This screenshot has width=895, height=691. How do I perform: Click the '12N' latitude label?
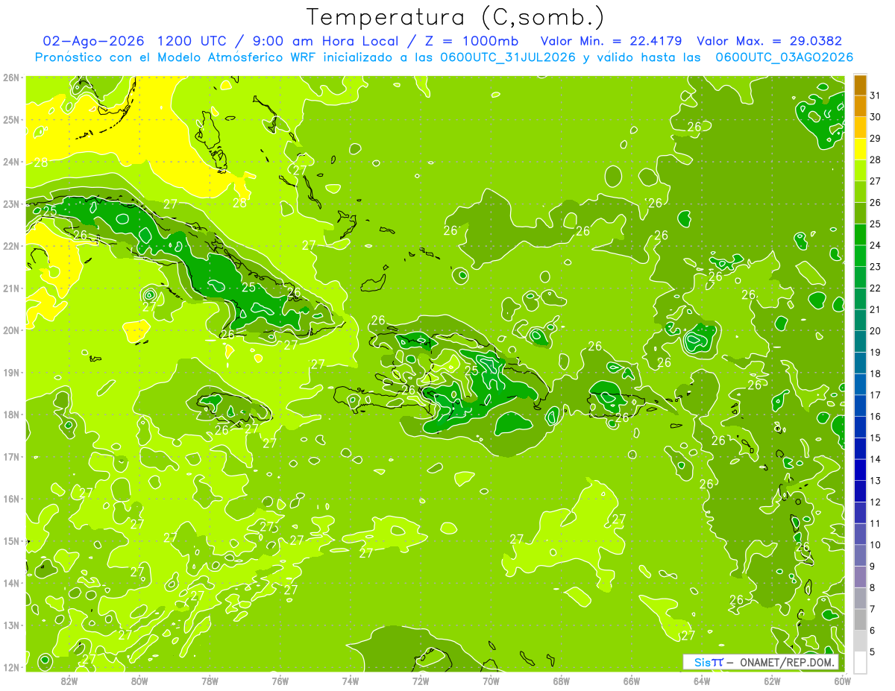click(11, 667)
